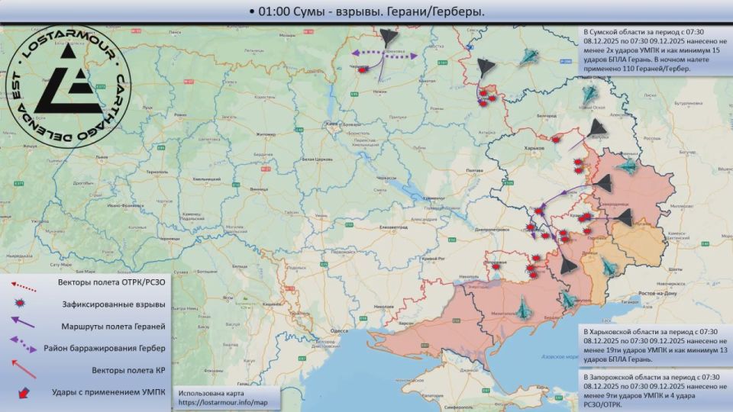The height and width of the screenshot is (412, 733).
Task: Click the Zaporizhzhia region summary box
Action: click(655, 391)
